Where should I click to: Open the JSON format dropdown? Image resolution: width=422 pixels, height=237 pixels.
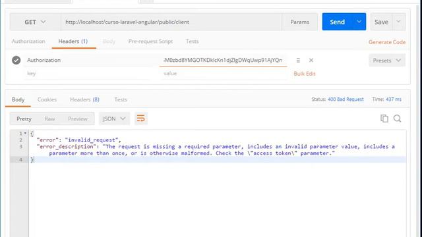tap(114, 118)
